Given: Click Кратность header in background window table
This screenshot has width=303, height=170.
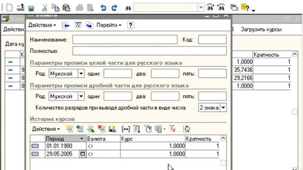Looking at the screenshot, I should coord(272,55).
